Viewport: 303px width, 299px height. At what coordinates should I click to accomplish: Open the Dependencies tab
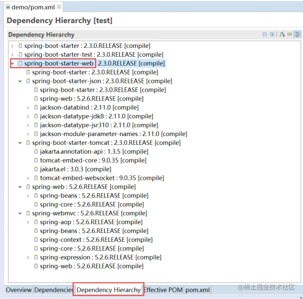53,290
